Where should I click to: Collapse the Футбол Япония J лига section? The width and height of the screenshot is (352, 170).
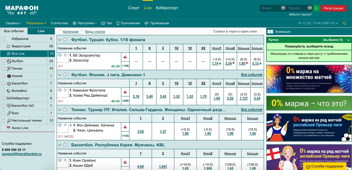pyautogui.click(x=59, y=75)
